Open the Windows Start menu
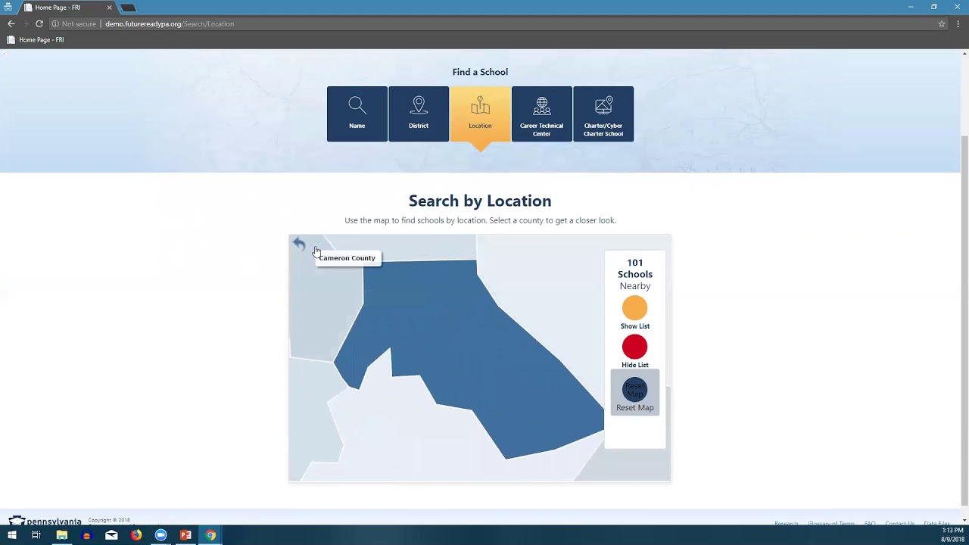Viewport: 969px width, 545px height. click(x=11, y=536)
